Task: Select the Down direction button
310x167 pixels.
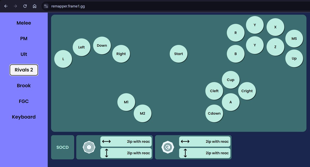Action: pos(102,45)
